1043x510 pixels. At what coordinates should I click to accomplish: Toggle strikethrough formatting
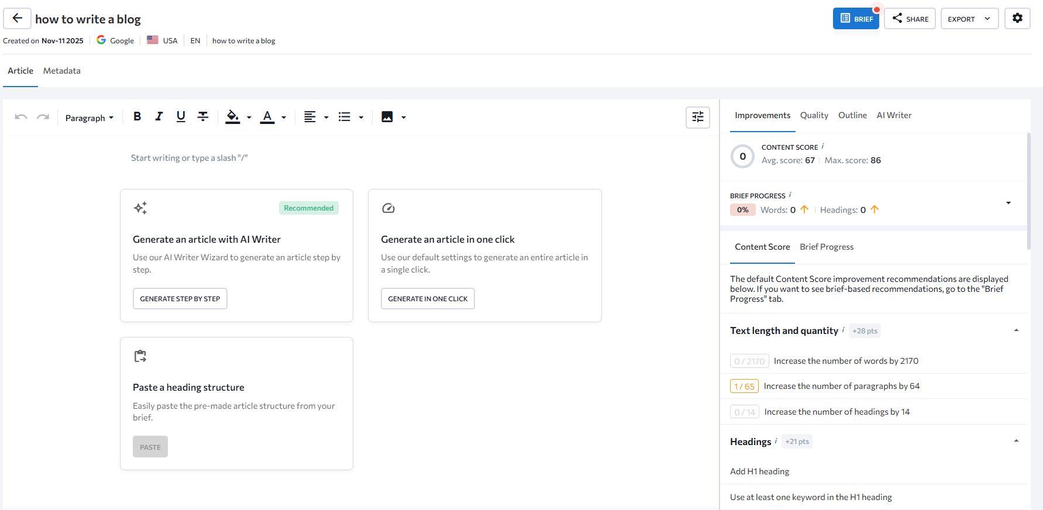point(203,117)
